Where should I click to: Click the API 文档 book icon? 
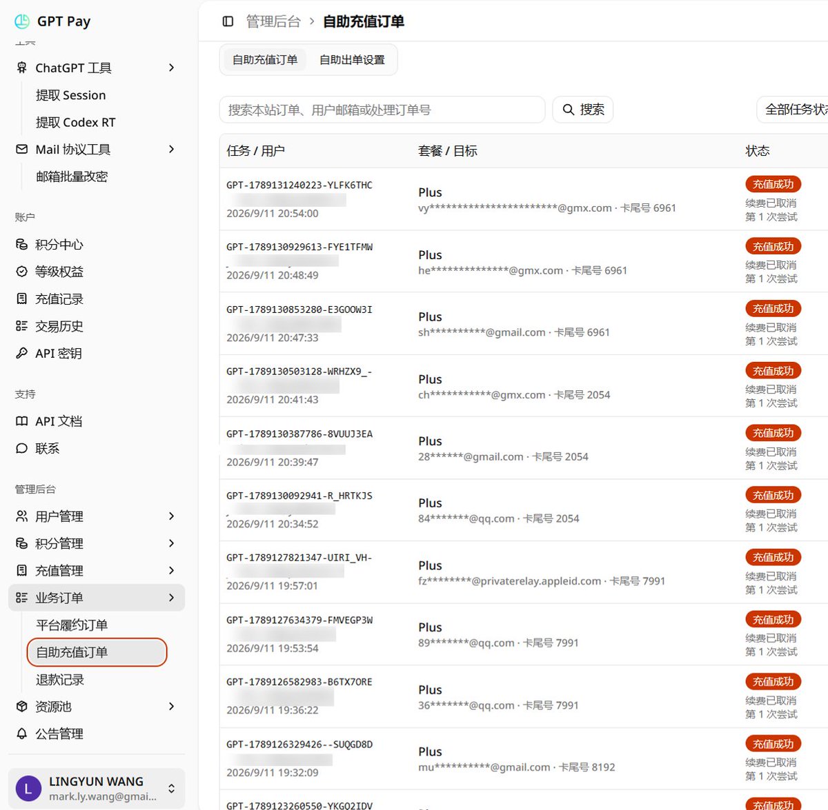point(22,421)
